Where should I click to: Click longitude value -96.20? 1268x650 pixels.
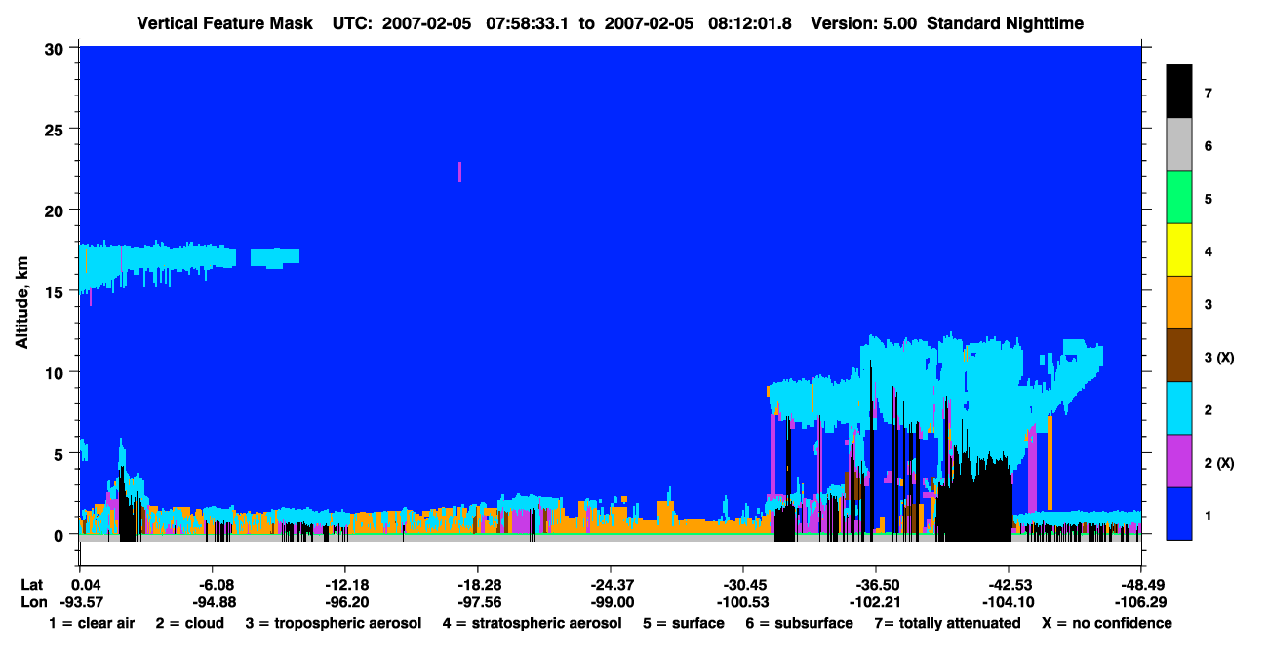(345, 602)
